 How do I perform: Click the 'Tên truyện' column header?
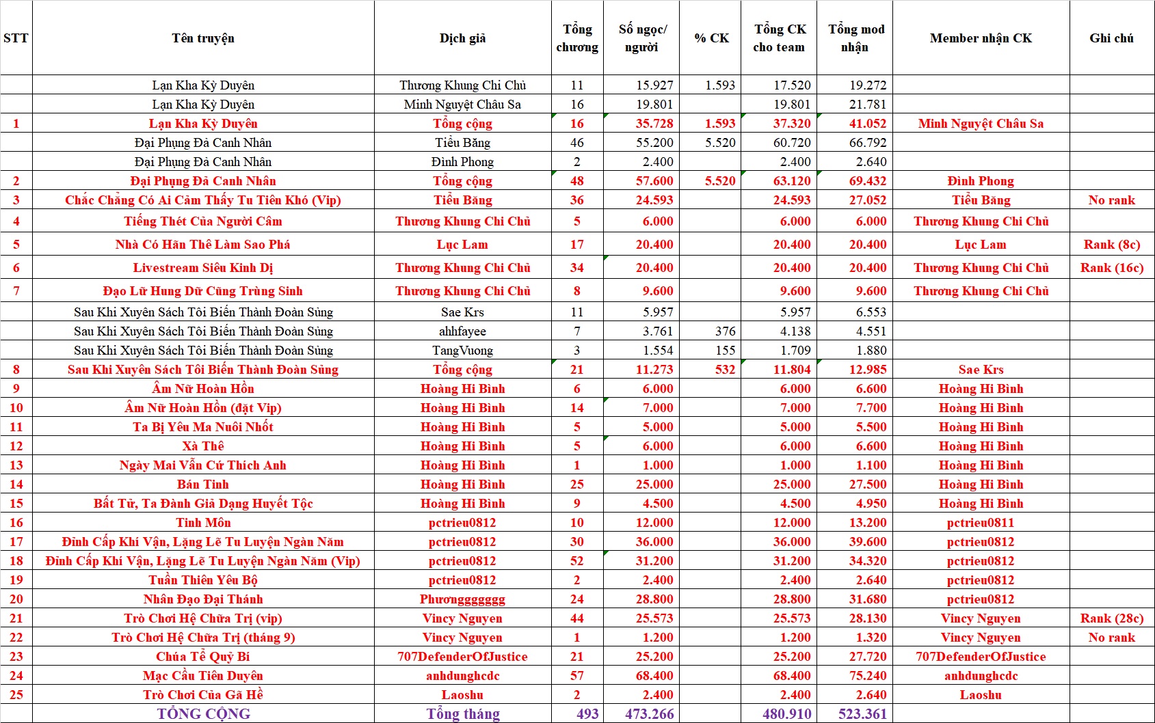(203, 38)
